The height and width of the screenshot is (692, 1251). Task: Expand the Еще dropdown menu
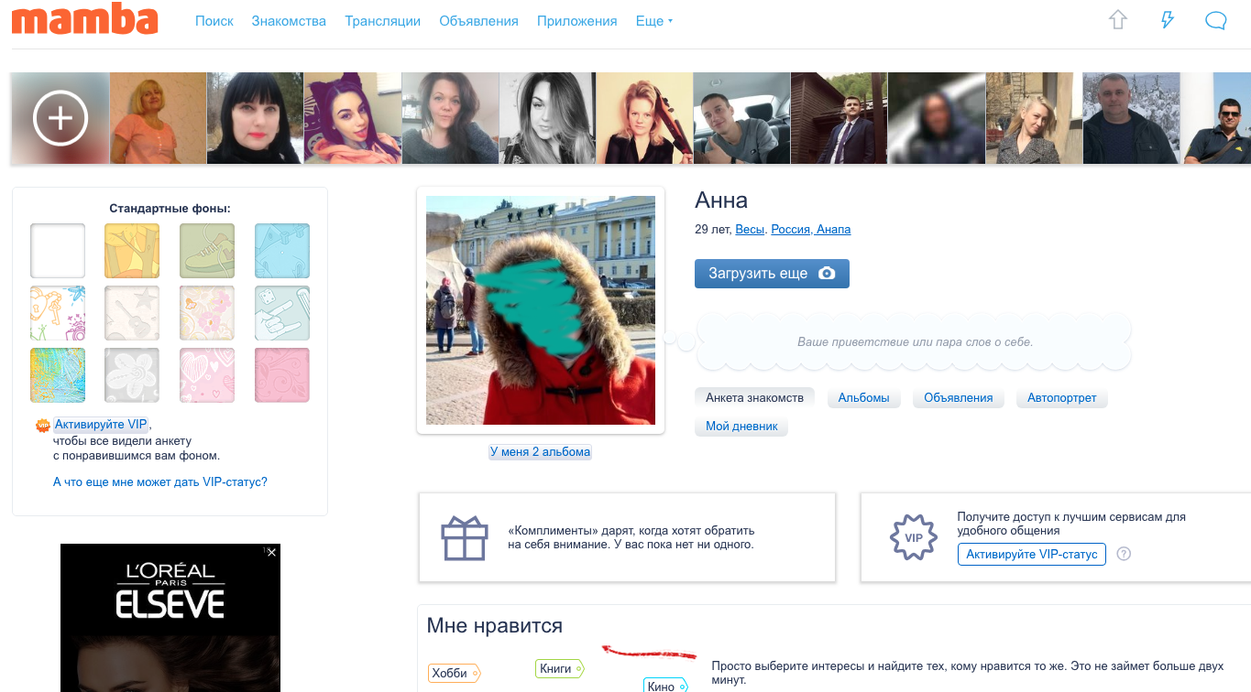pos(654,21)
